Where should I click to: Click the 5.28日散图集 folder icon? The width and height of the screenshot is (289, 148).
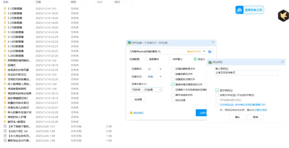click(x=5, y=56)
